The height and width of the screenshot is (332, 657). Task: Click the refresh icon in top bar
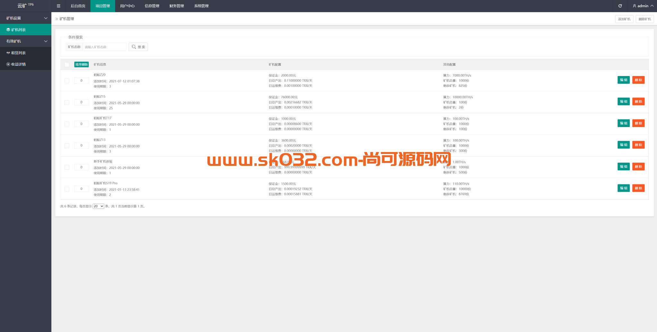pyautogui.click(x=620, y=6)
